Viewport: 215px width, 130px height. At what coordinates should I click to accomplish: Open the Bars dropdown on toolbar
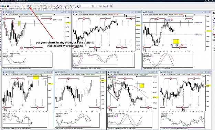[107, 6]
